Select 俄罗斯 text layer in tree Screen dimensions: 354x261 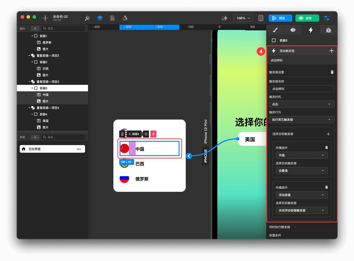(x=47, y=42)
